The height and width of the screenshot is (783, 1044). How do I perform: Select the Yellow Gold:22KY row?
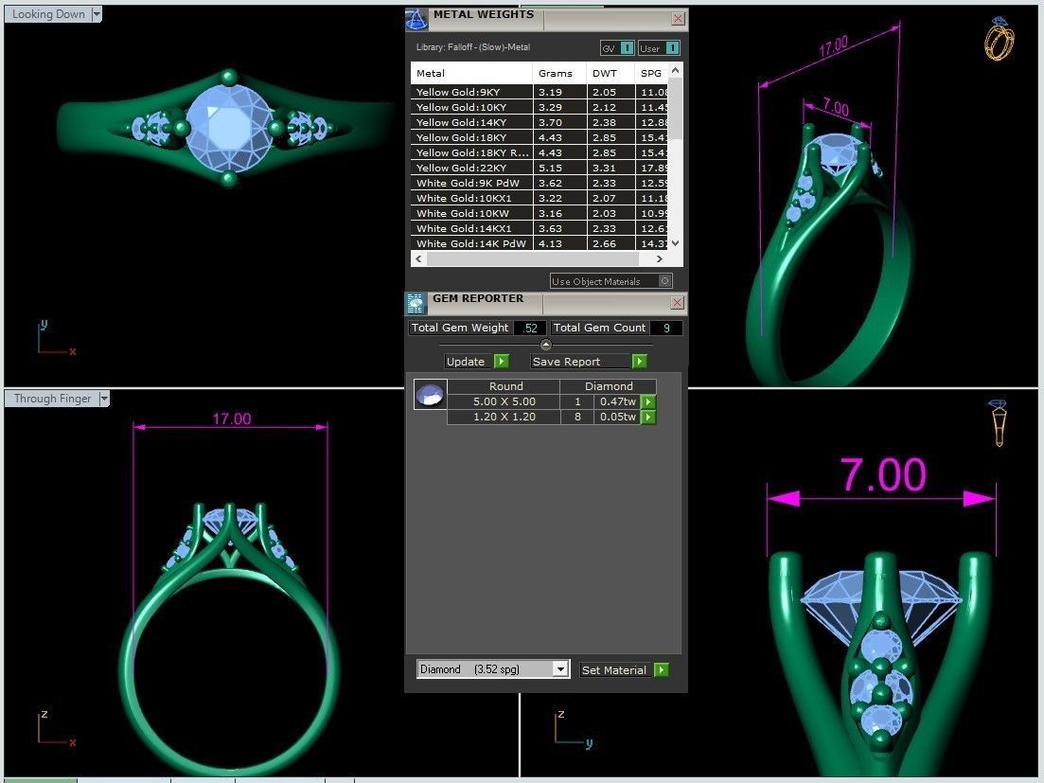pyautogui.click(x=540, y=168)
